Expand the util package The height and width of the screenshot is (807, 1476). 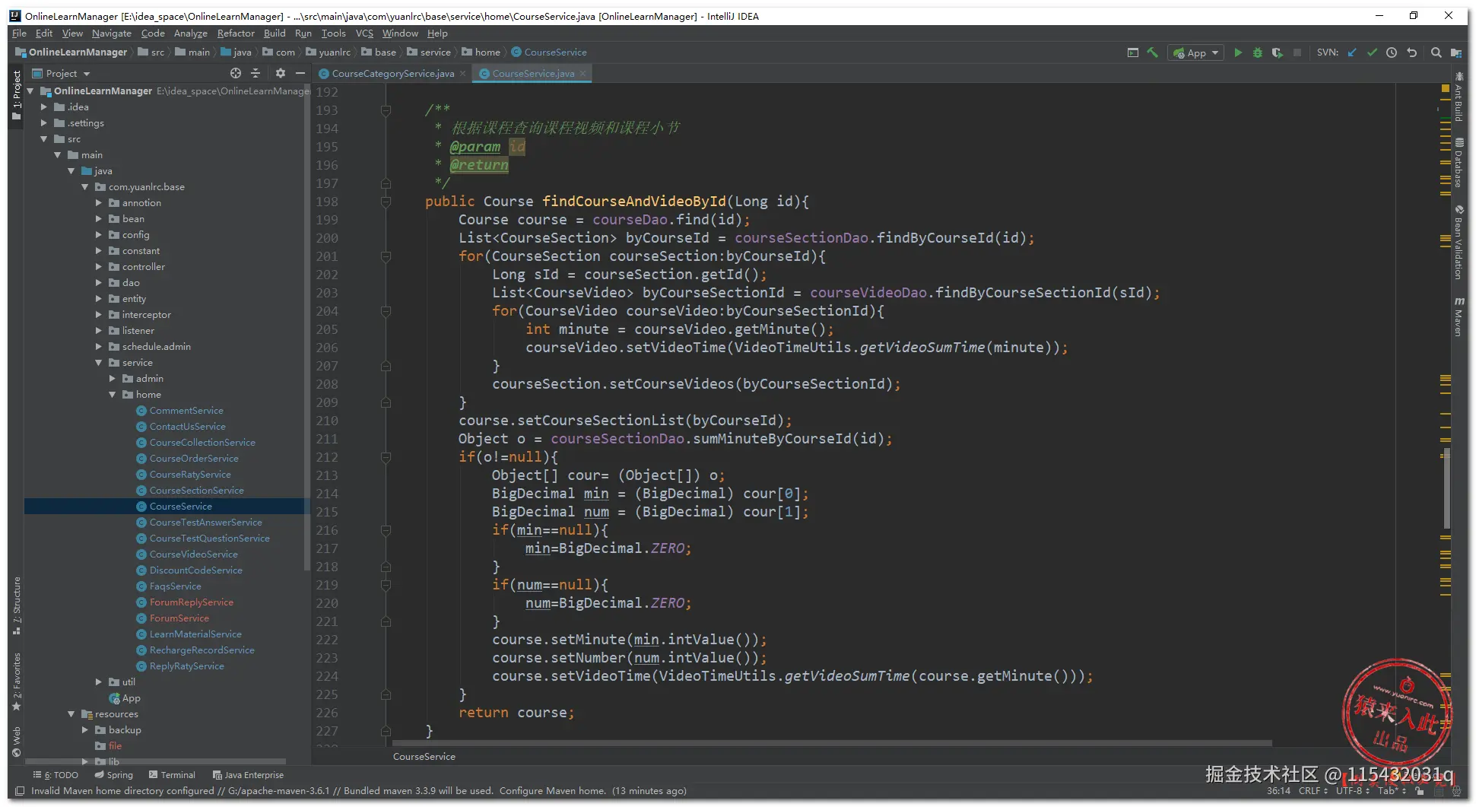click(x=99, y=682)
